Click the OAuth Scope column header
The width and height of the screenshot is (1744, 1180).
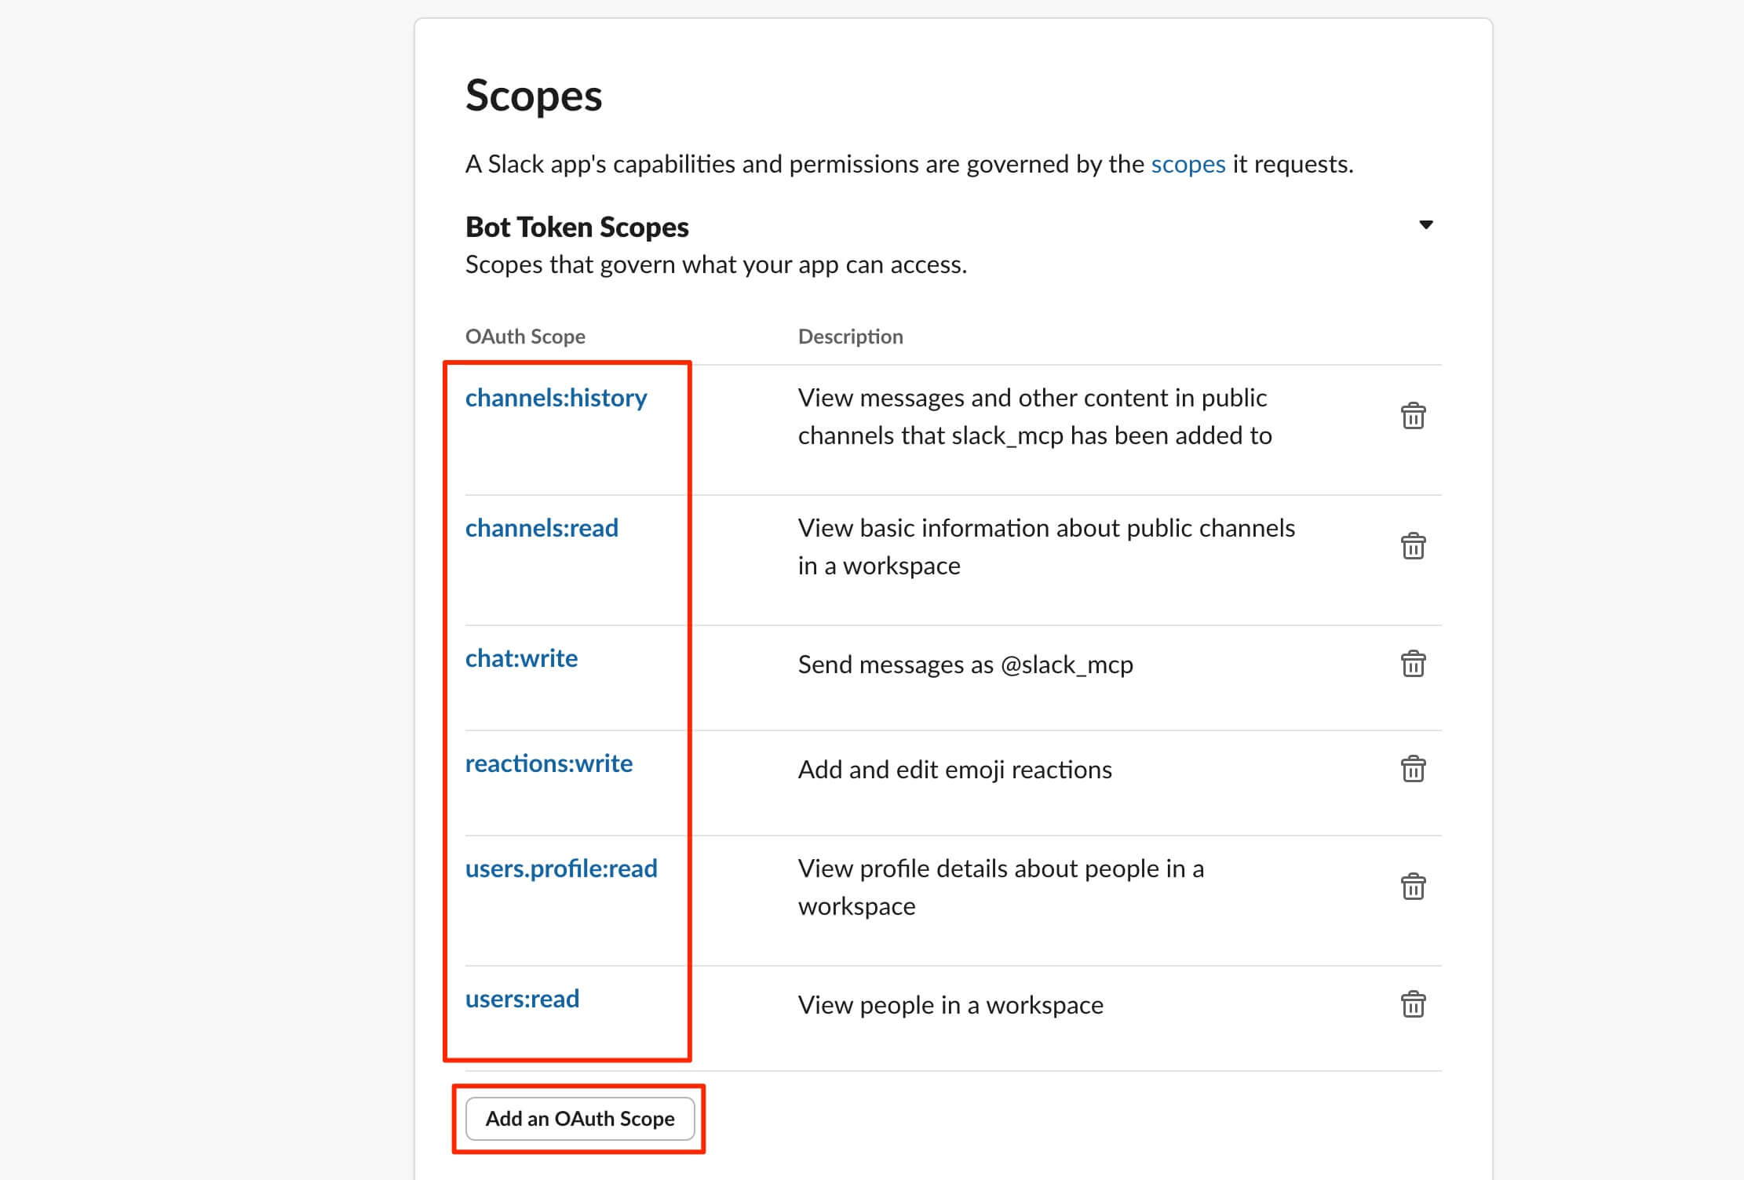(x=525, y=337)
